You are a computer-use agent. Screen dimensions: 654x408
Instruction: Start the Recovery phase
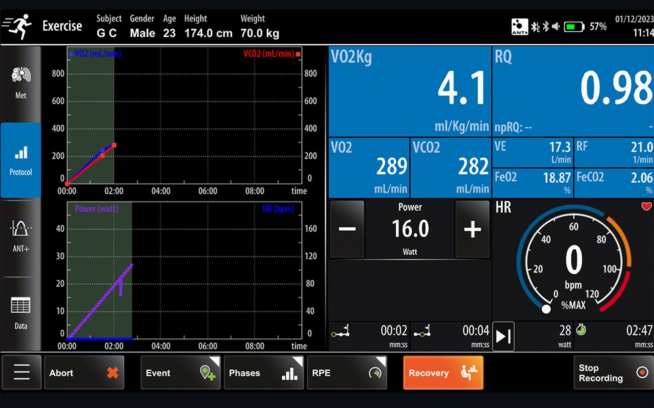tap(443, 373)
